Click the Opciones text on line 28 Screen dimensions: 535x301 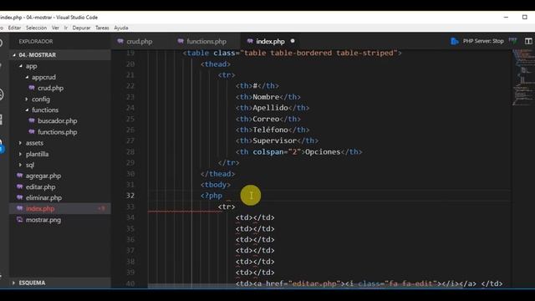click(323, 152)
